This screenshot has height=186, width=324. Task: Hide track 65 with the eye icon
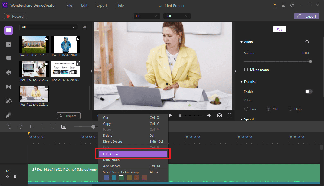(8, 177)
